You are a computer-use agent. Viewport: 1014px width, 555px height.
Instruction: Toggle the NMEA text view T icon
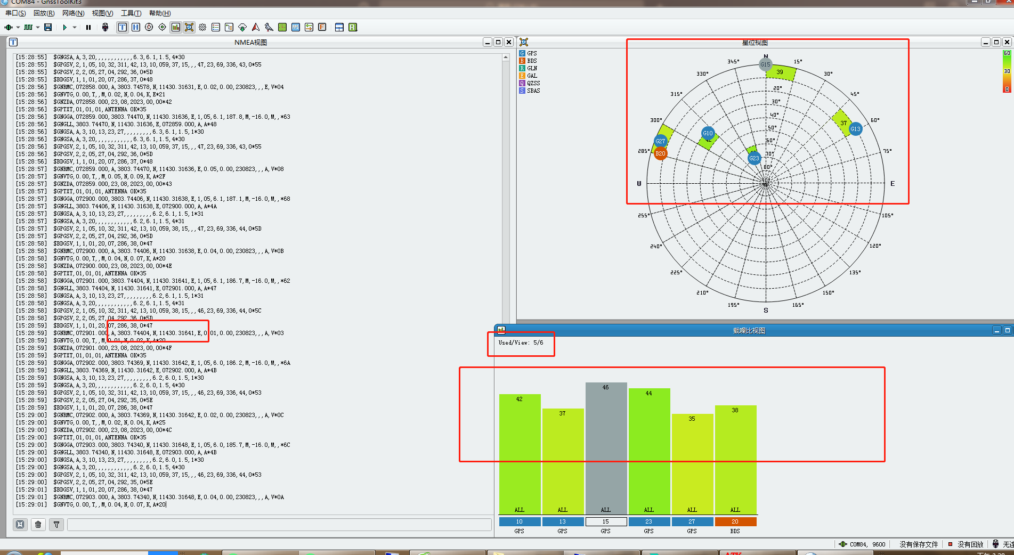pos(123,27)
